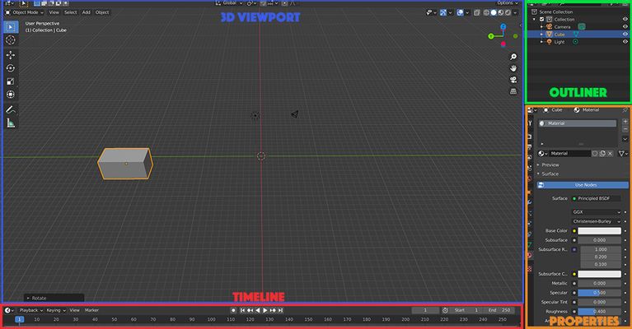This screenshot has height=329, width=632.
Task: Click the Base Color swatch
Action: (x=599, y=231)
